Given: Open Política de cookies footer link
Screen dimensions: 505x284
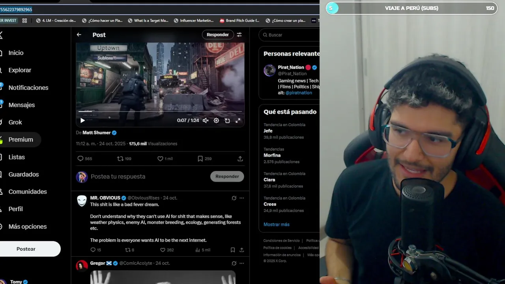Looking at the screenshot, I should (277, 248).
